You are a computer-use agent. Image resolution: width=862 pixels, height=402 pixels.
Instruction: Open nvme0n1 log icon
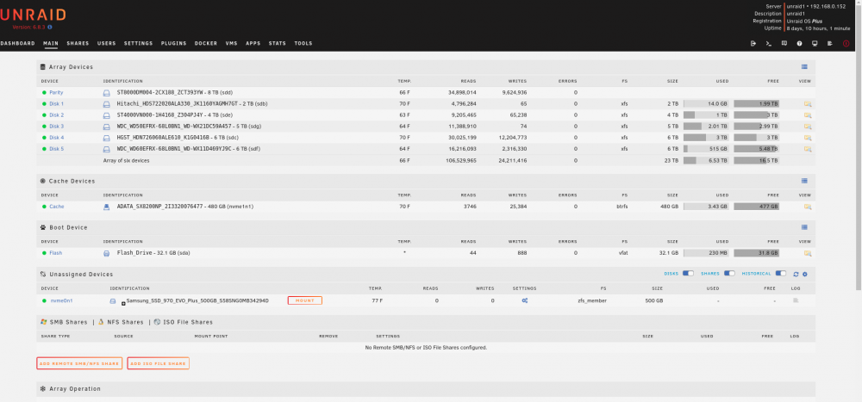pos(795,301)
